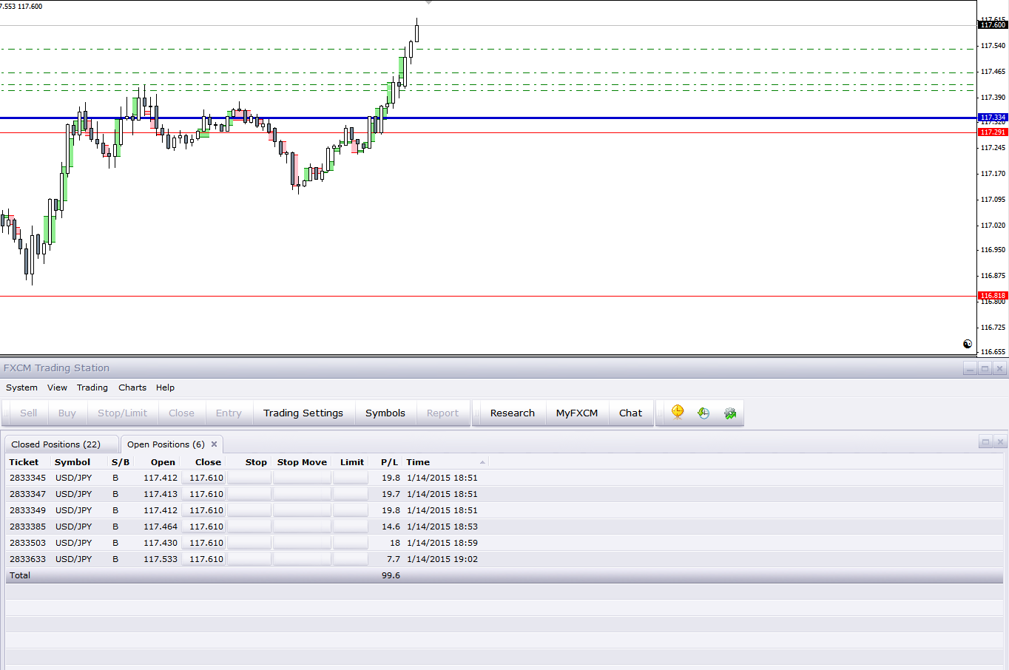Select ticket 2833385 in the positions table

[x=27, y=527]
